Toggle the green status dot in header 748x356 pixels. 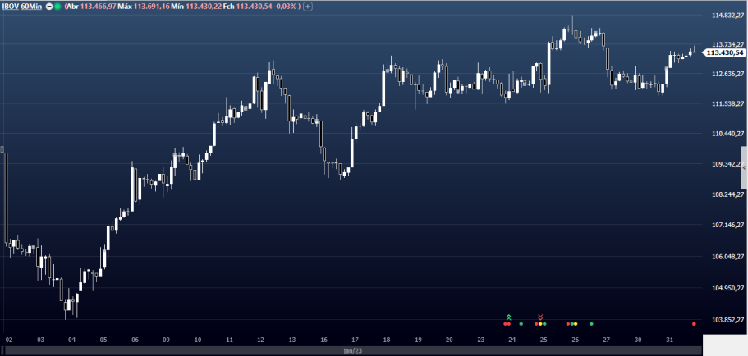[57, 6]
